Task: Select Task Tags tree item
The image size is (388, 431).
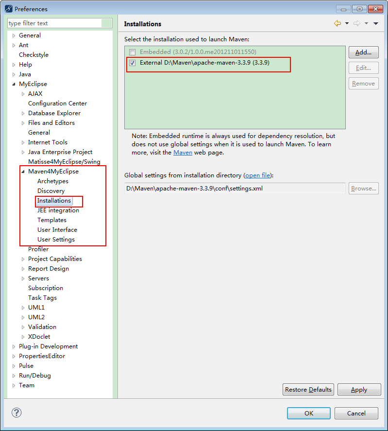Action: (43, 298)
